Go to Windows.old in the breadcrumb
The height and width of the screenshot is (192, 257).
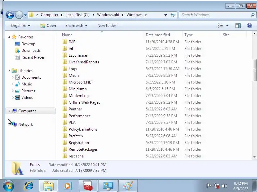108,15
